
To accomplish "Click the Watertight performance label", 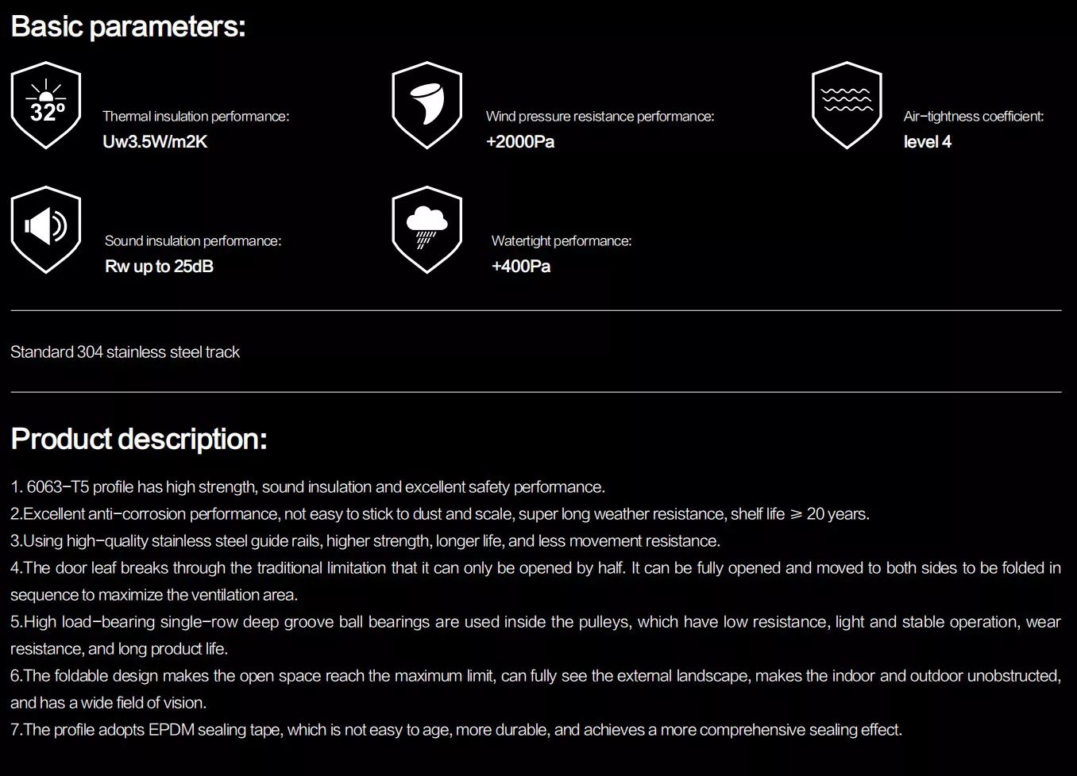I will click(562, 241).
